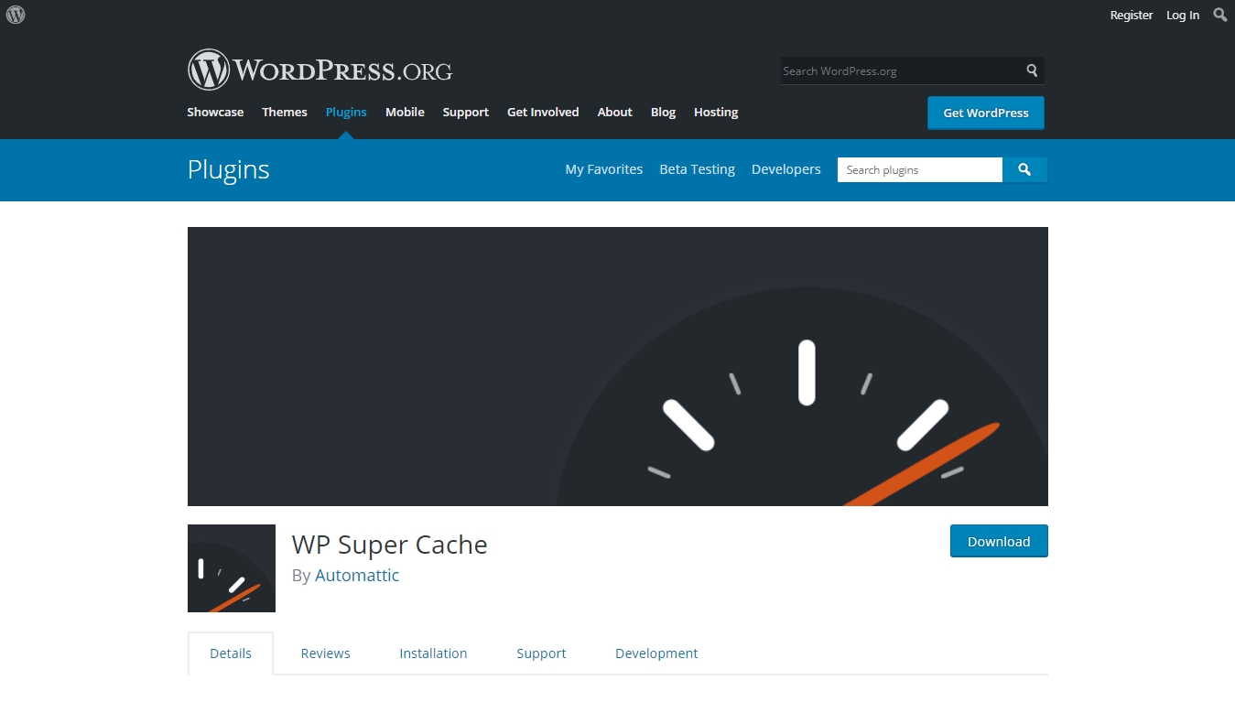The width and height of the screenshot is (1235, 702).
Task: Click the Plugins section heading
Action: pyautogui.click(x=229, y=169)
